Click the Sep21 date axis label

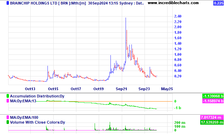121,89
